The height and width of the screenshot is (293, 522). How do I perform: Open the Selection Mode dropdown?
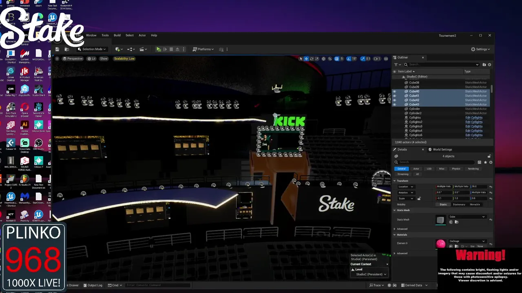[92, 49]
